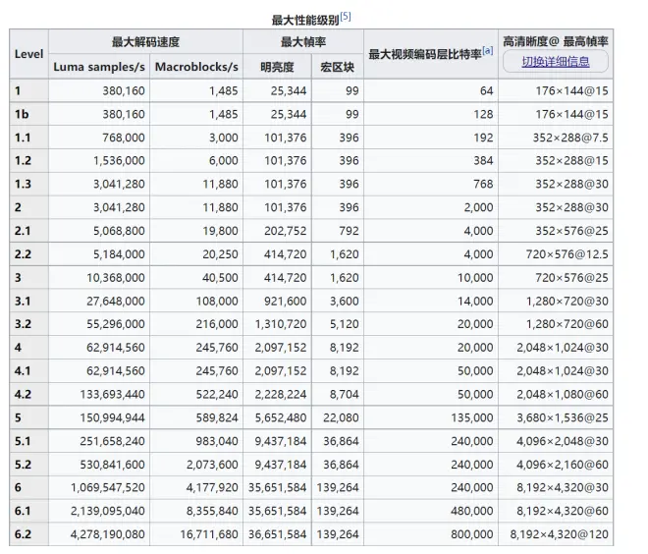The image size is (648, 554).
Task: Click the 3,680×1,536@25 resolution cell
Action: click(556, 417)
